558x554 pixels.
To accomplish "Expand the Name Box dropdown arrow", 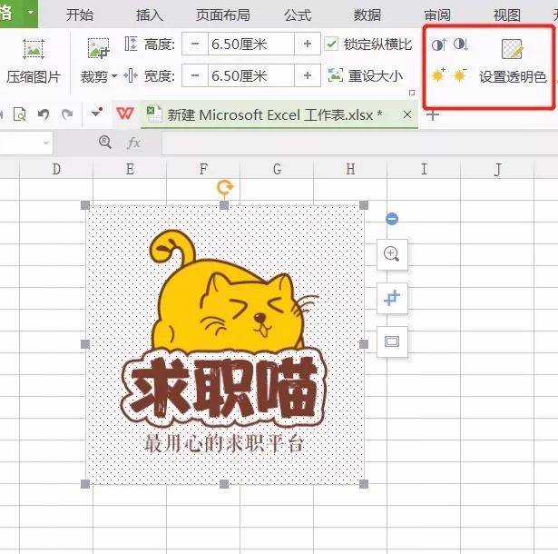I will click(46, 143).
